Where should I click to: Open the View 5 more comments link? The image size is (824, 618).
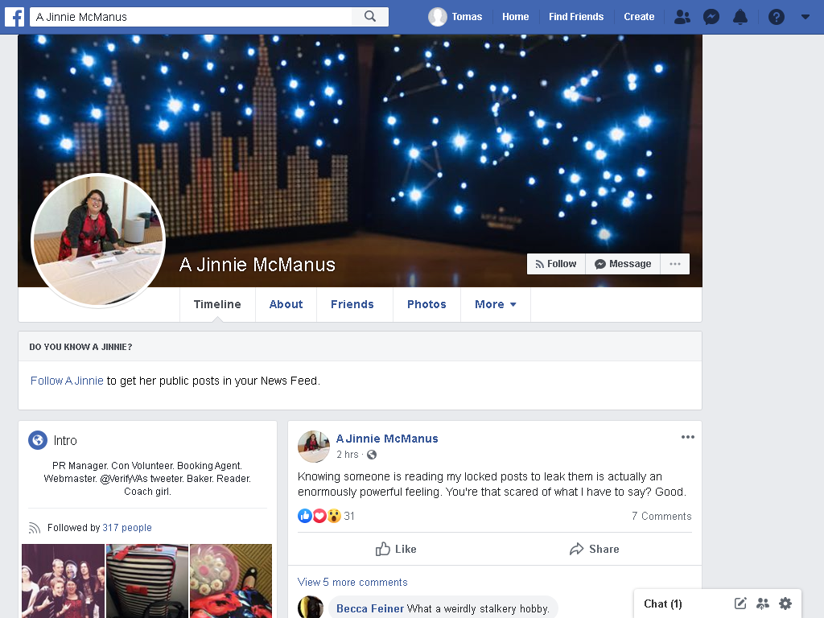tap(352, 583)
